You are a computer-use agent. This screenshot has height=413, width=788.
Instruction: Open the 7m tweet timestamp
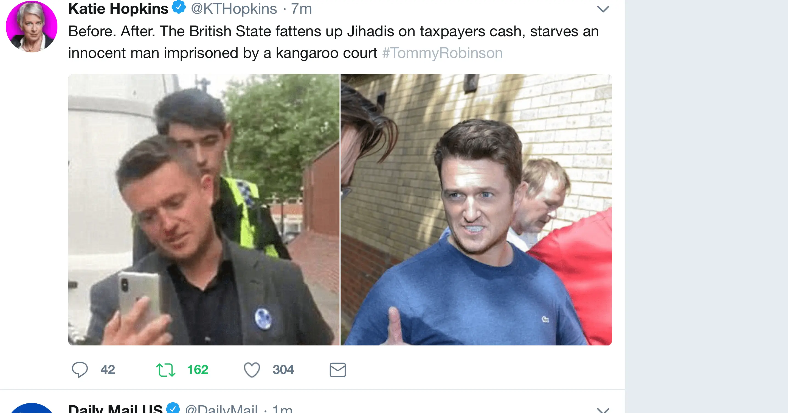pos(301,9)
